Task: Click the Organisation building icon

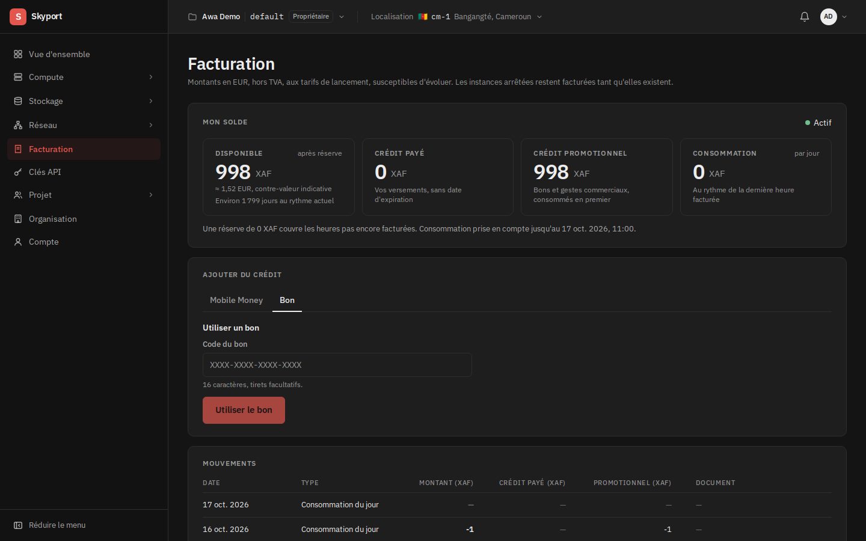Action: (x=18, y=219)
